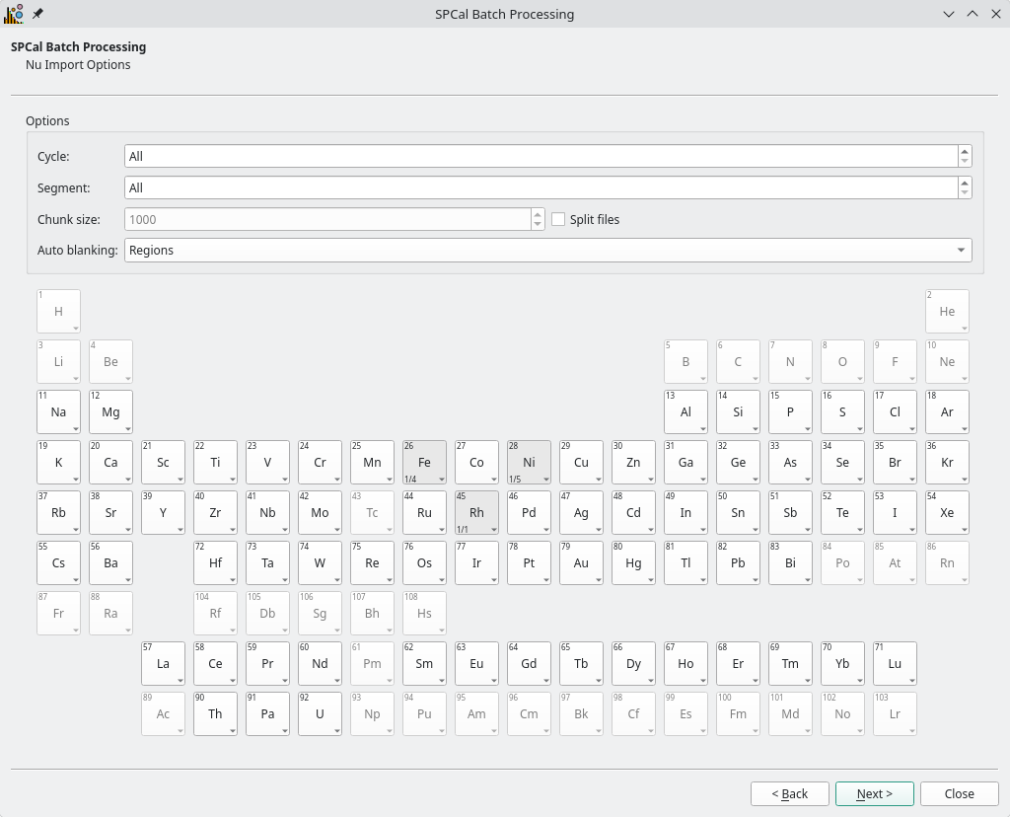Image resolution: width=1010 pixels, height=817 pixels.
Task: Toggle the Ni element button
Action: tap(529, 462)
